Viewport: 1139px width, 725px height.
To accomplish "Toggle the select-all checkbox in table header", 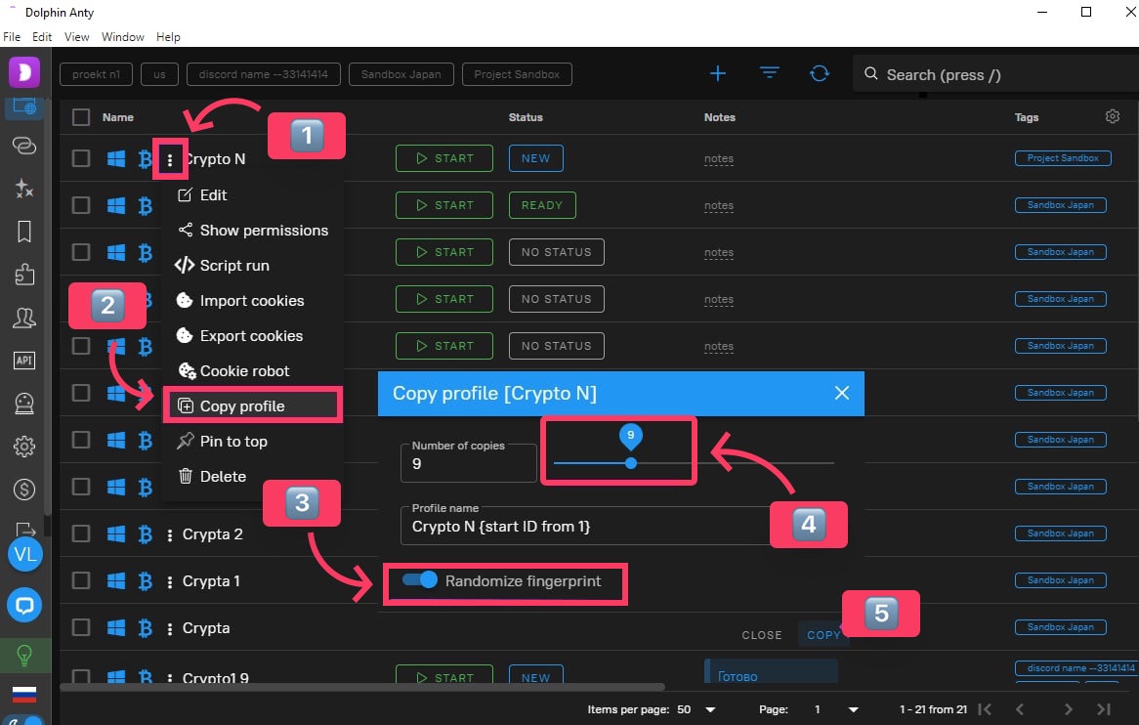I will coord(81,117).
